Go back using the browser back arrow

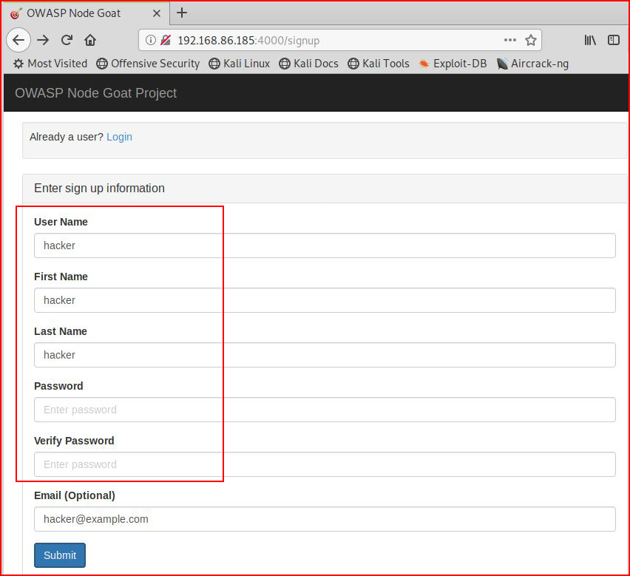pyautogui.click(x=18, y=40)
